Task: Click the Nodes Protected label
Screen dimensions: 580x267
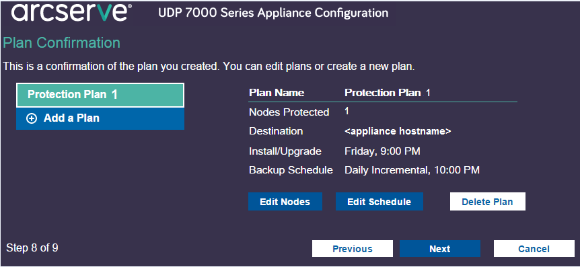Action: [x=289, y=112]
